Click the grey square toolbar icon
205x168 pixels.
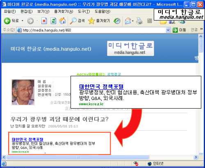(150, 21)
